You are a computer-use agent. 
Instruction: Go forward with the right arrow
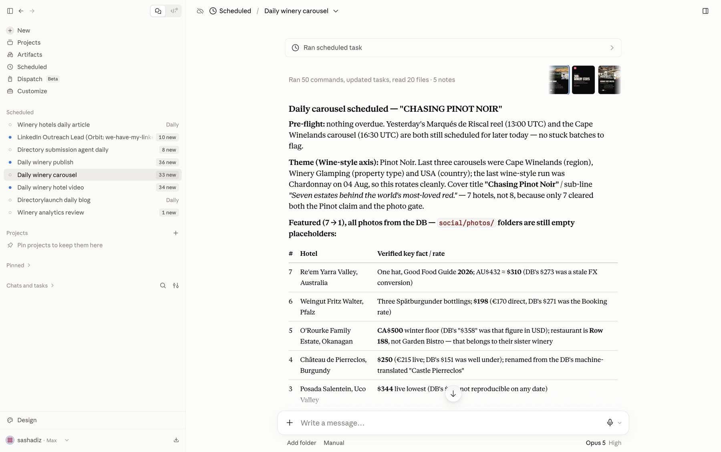click(x=32, y=11)
